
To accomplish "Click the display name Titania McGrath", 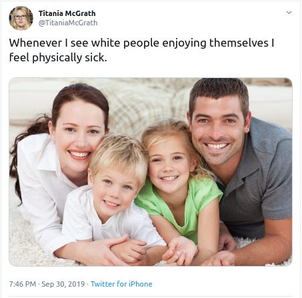I will 67,13.
